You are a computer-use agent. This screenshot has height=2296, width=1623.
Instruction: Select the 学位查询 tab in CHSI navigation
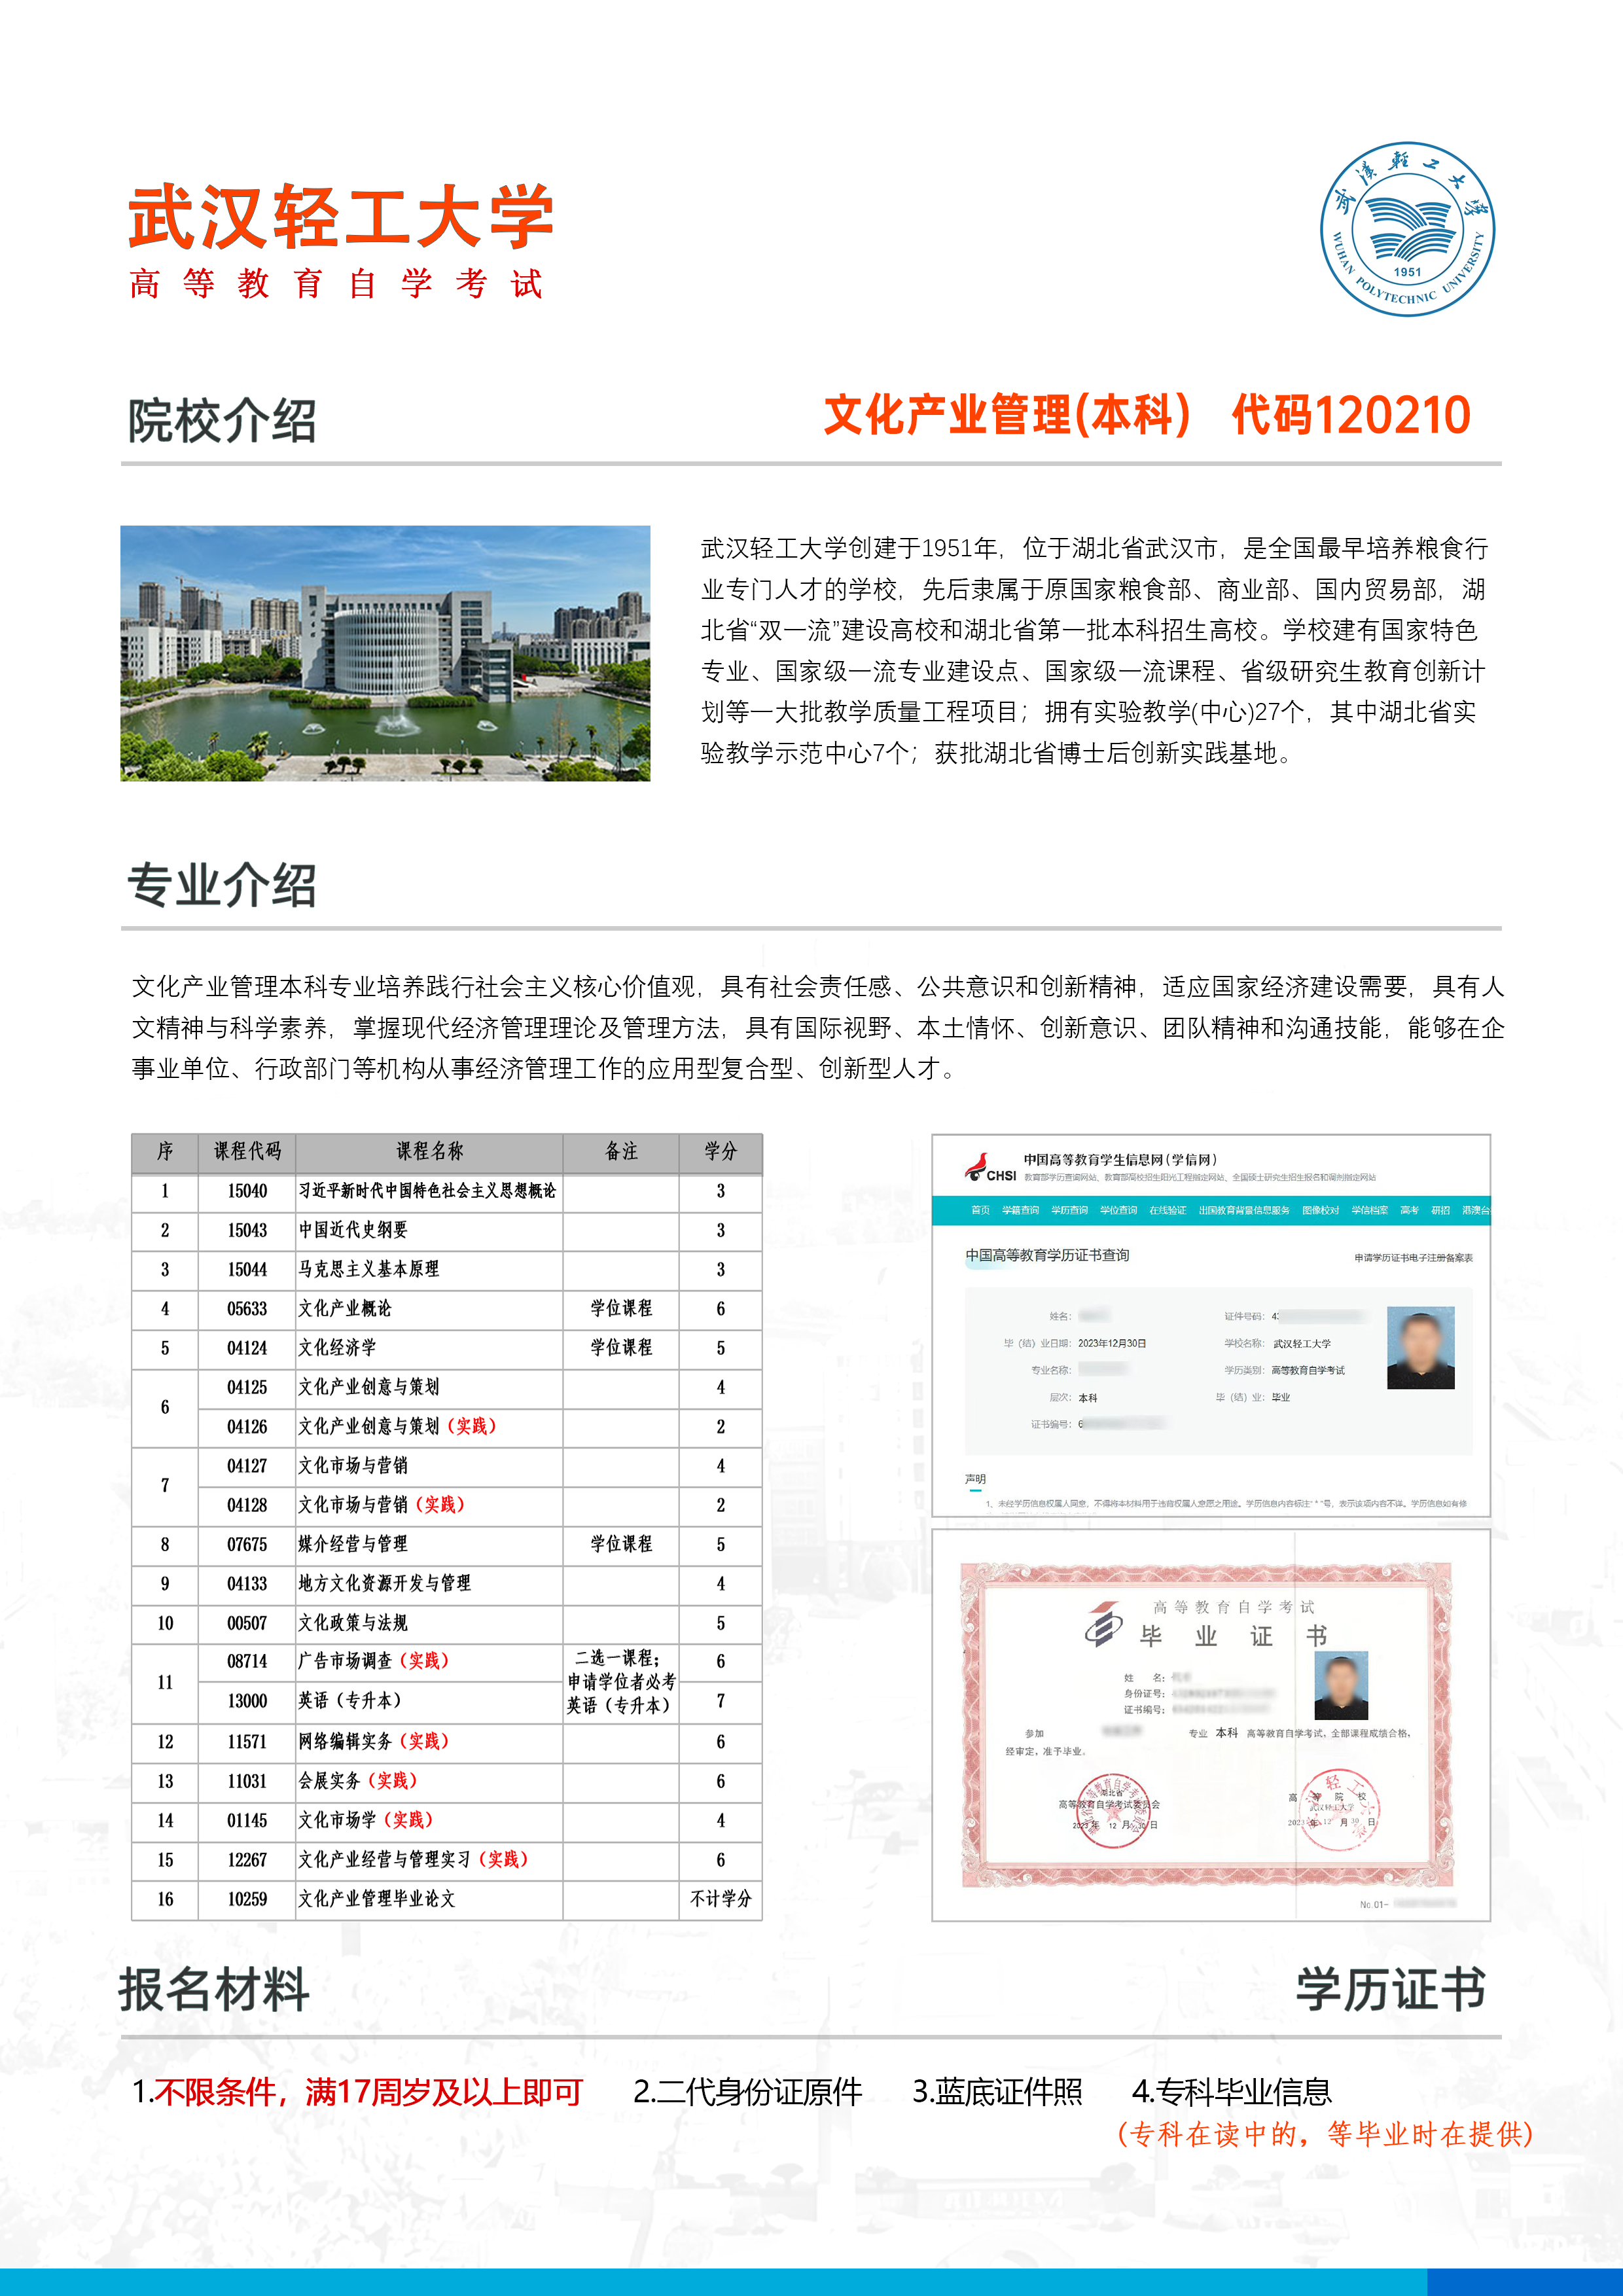click(1118, 1210)
